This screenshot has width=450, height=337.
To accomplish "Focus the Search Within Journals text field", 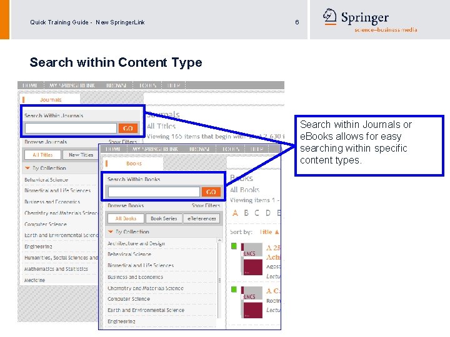I will coord(71,128).
